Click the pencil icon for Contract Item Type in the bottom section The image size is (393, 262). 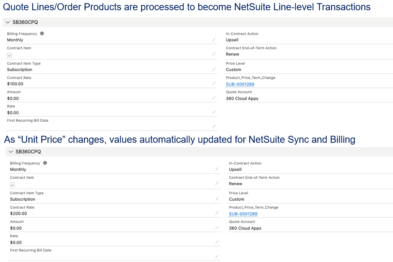(x=217, y=199)
